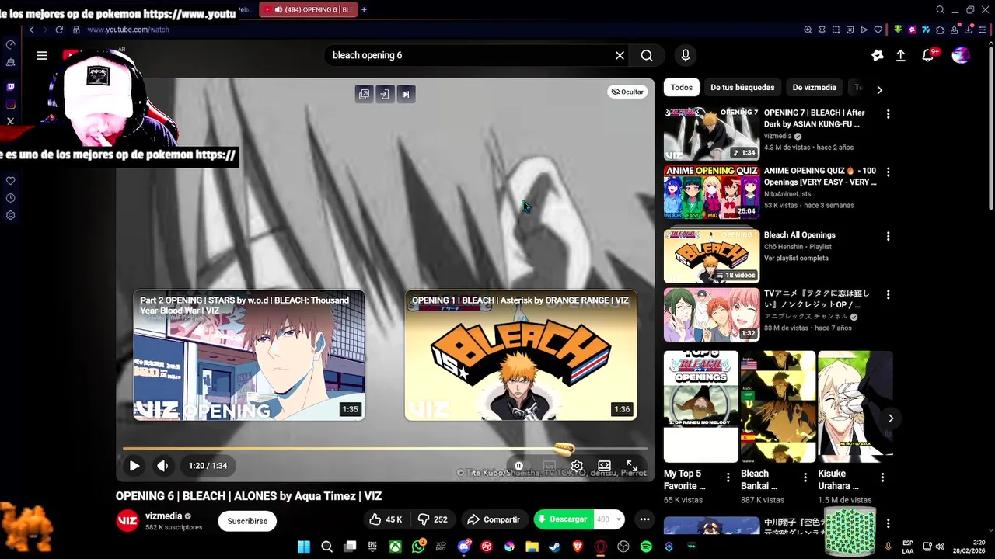Click the 'Ocultar' end-screen toggle

click(627, 92)
